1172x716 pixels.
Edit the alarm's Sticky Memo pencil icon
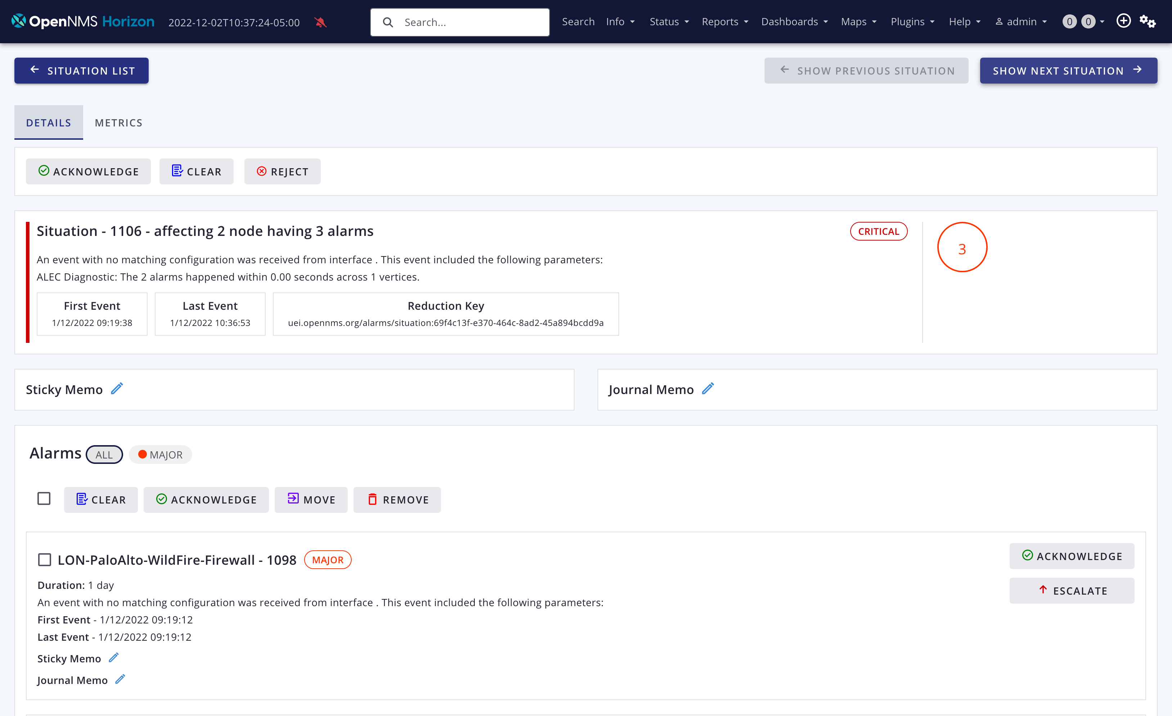[x=114, y=657]
